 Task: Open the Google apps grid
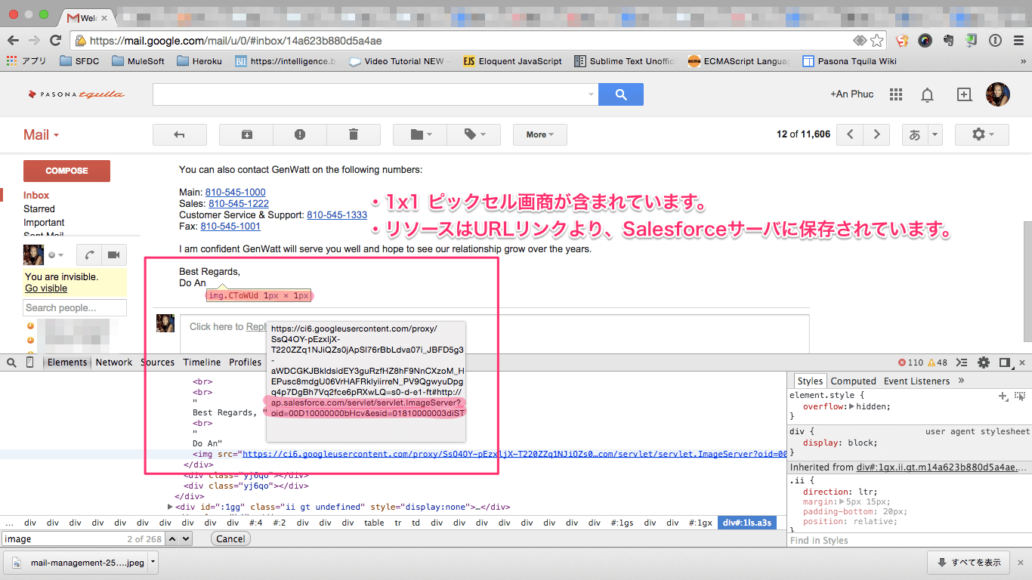(896, 94)
